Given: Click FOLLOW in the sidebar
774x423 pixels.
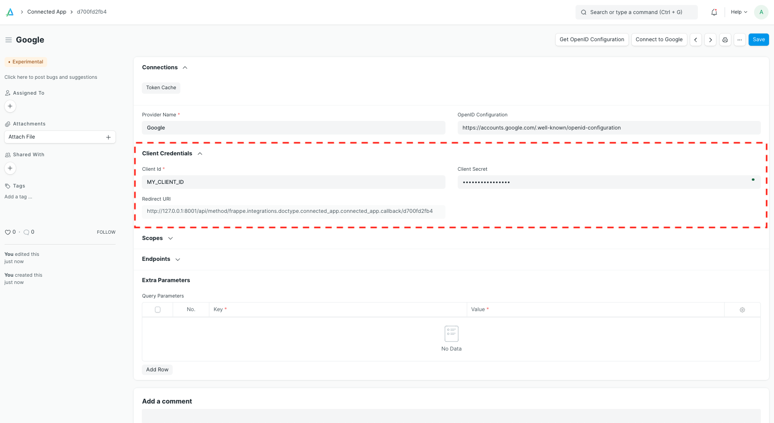Looking at the screenshot, I should point(106,232).
